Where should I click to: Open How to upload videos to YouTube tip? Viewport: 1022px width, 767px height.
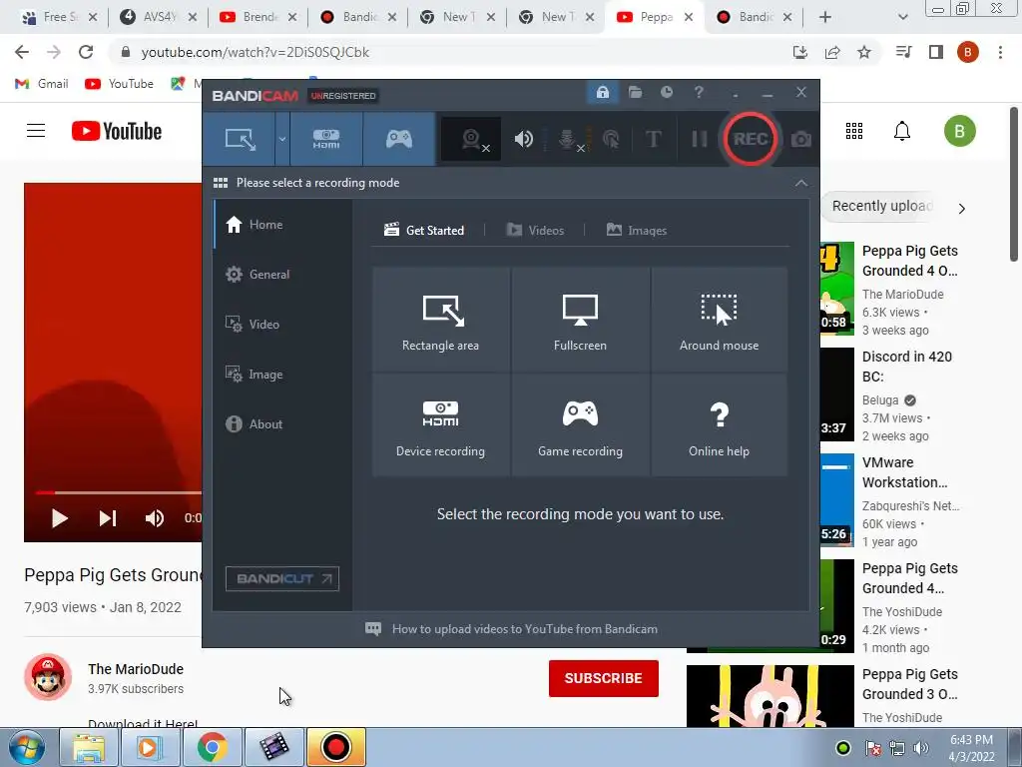(x=512, y=629)
